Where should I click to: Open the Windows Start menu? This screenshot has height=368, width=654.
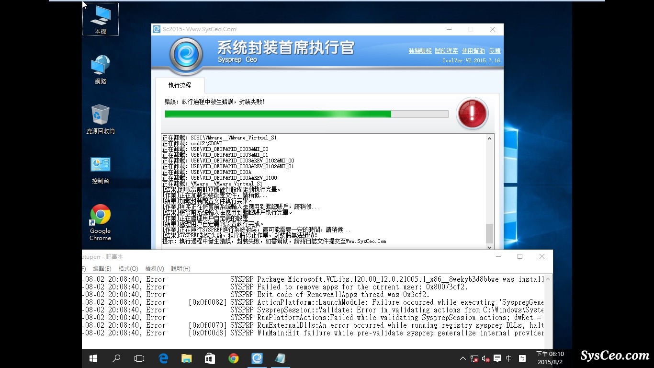coord(93,358)
